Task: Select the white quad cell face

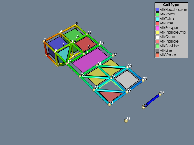Action: (127, 79)
